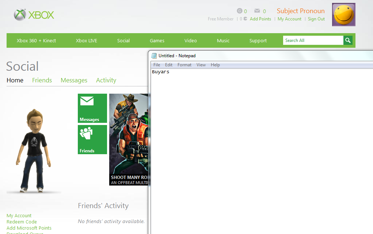The image size is (373, 234).
Task: Click Add Points link in header
Action: click(260, 19)
